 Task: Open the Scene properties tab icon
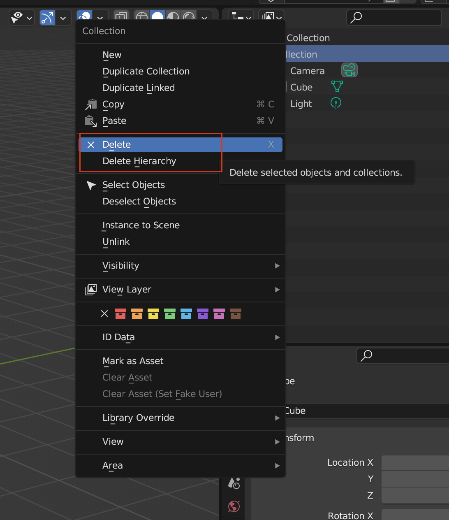point(234,483)
